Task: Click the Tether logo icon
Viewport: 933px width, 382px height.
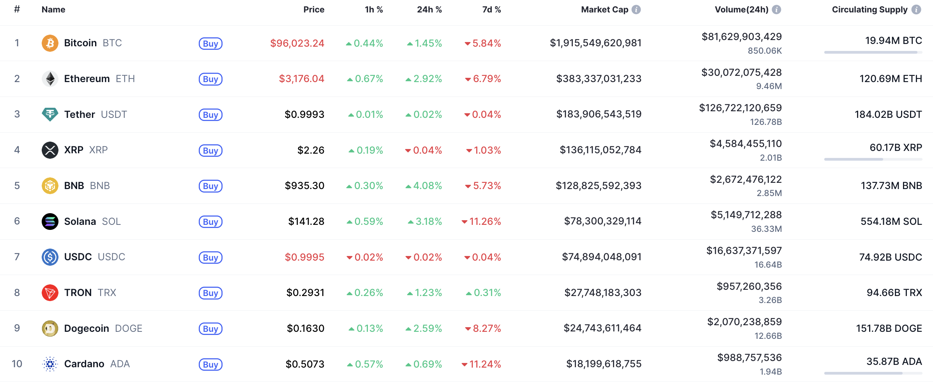Action: point(50,114)
